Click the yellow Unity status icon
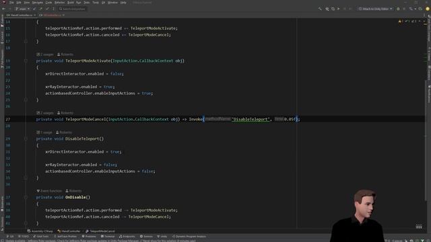431x242 pixels. (x=428, y=9)
